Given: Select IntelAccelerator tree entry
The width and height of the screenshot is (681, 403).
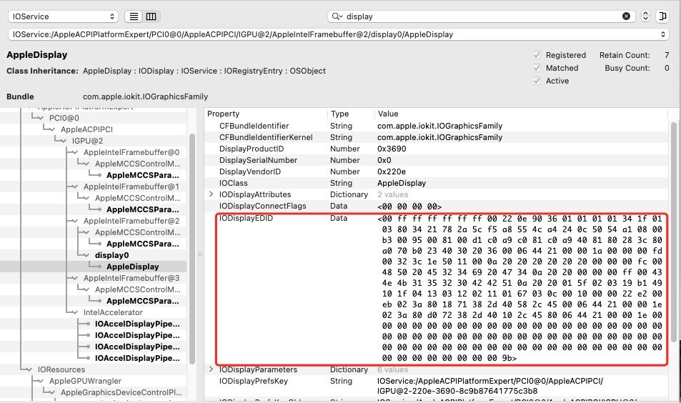Looking at the screenshot, I should tap(113, 312).
